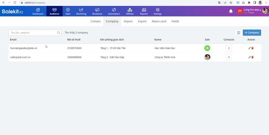Click the translate page icon
The image size is (269, 135).
(219, 3)
